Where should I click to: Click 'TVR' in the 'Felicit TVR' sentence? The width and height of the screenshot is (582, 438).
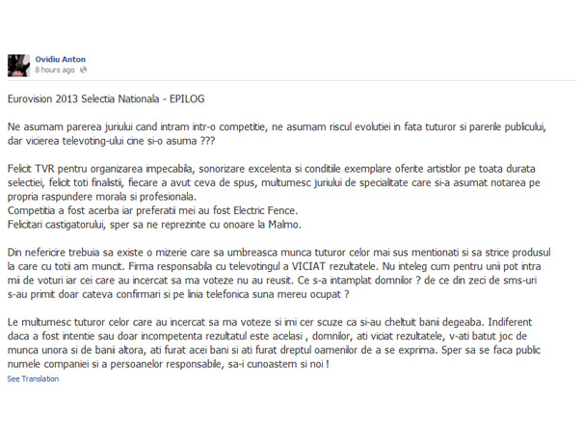pos(44,169)
